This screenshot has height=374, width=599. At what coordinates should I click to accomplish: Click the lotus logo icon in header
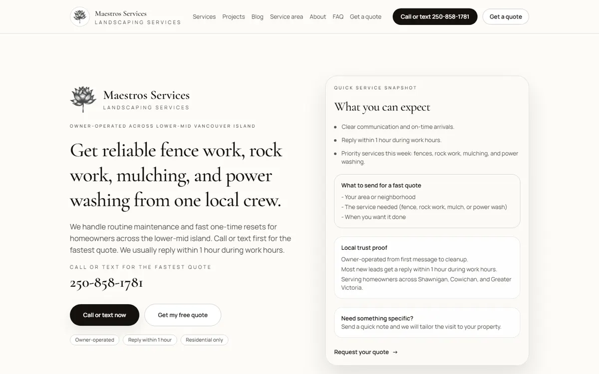point(80,16)
